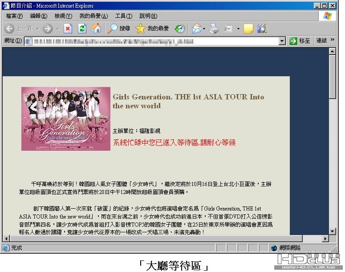Viewport: 345px width, 272px height.
Task: Click the Forward arrow button
Action: [x=48, y=29]
